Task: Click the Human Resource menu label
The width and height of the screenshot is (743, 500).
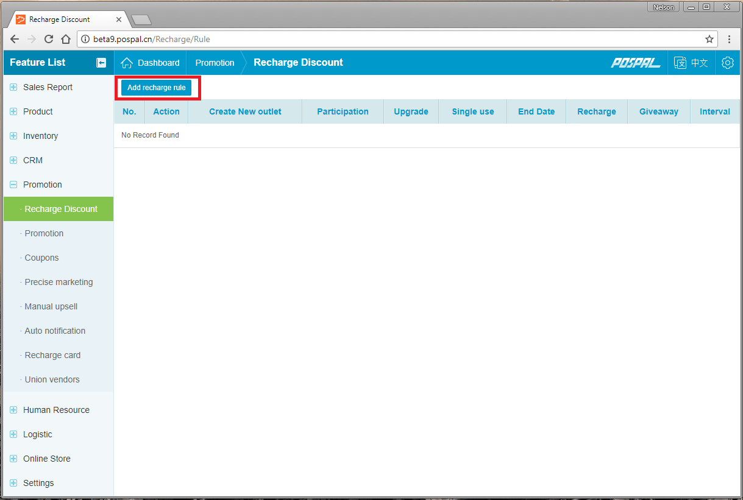Action: pyautogui.click(x=56, y=410)
